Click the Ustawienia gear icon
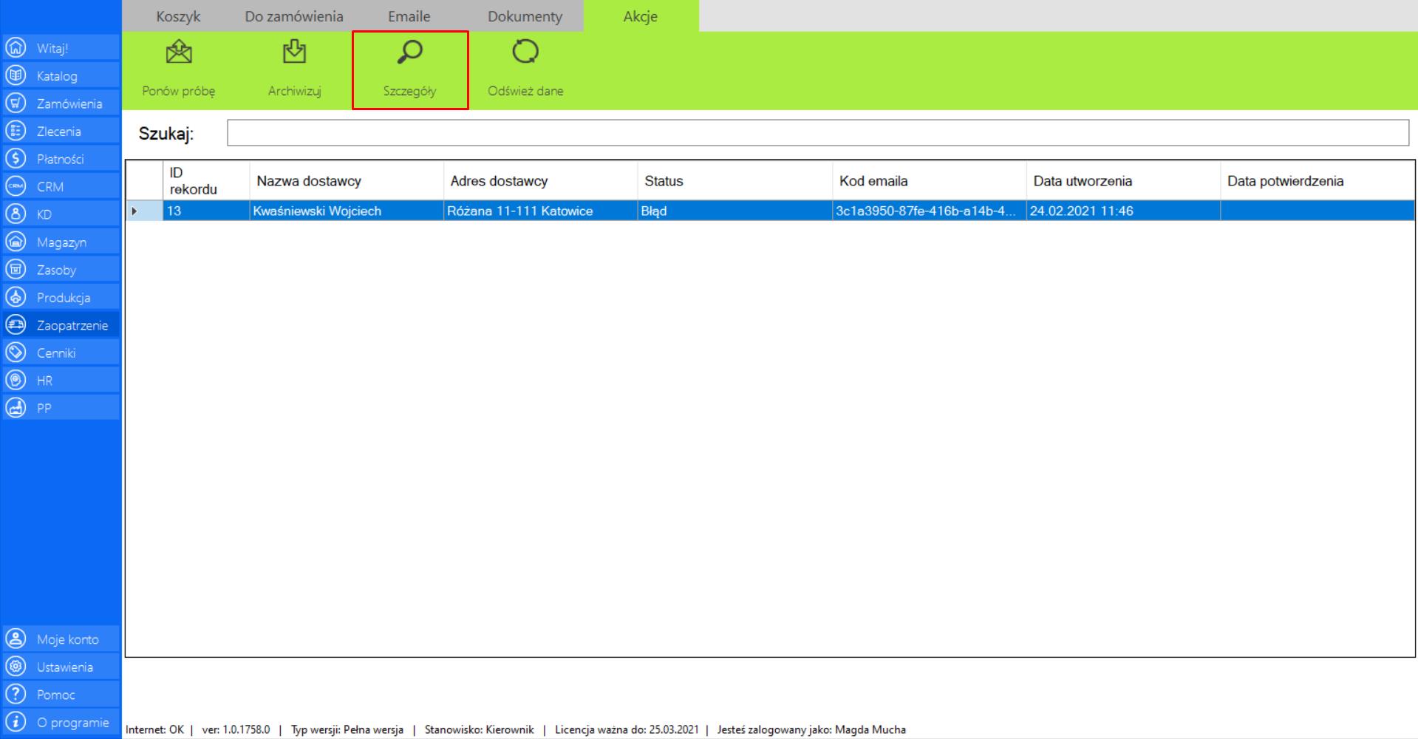 16,667
